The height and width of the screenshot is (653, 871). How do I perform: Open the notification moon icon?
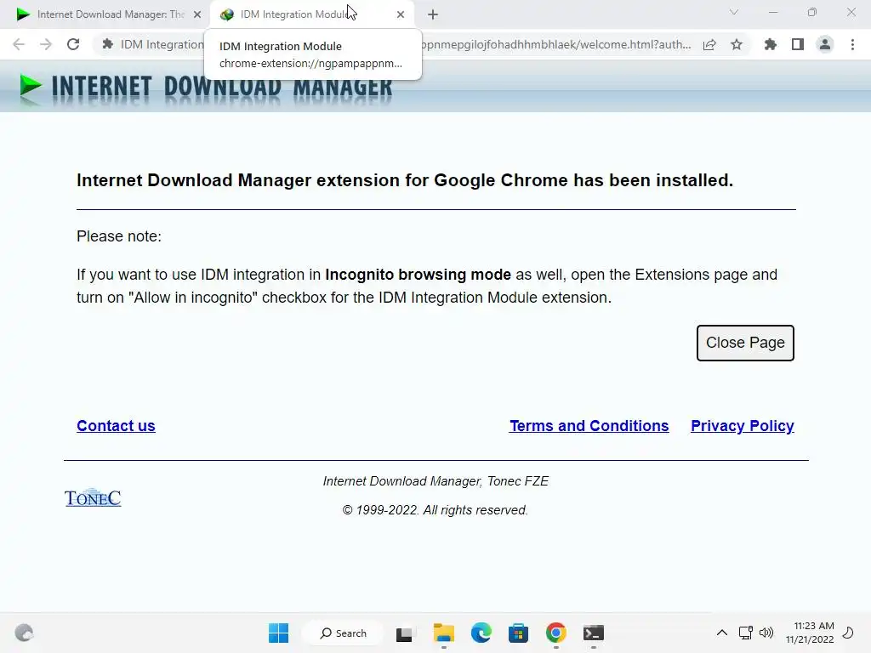pos(848,633)
